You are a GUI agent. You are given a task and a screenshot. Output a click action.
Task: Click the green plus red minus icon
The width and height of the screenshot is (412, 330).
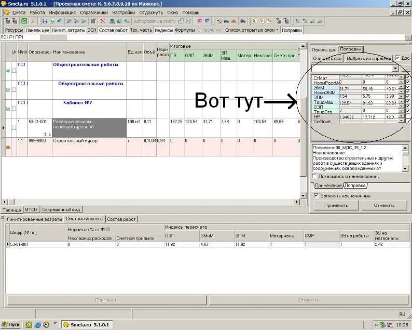127,21
